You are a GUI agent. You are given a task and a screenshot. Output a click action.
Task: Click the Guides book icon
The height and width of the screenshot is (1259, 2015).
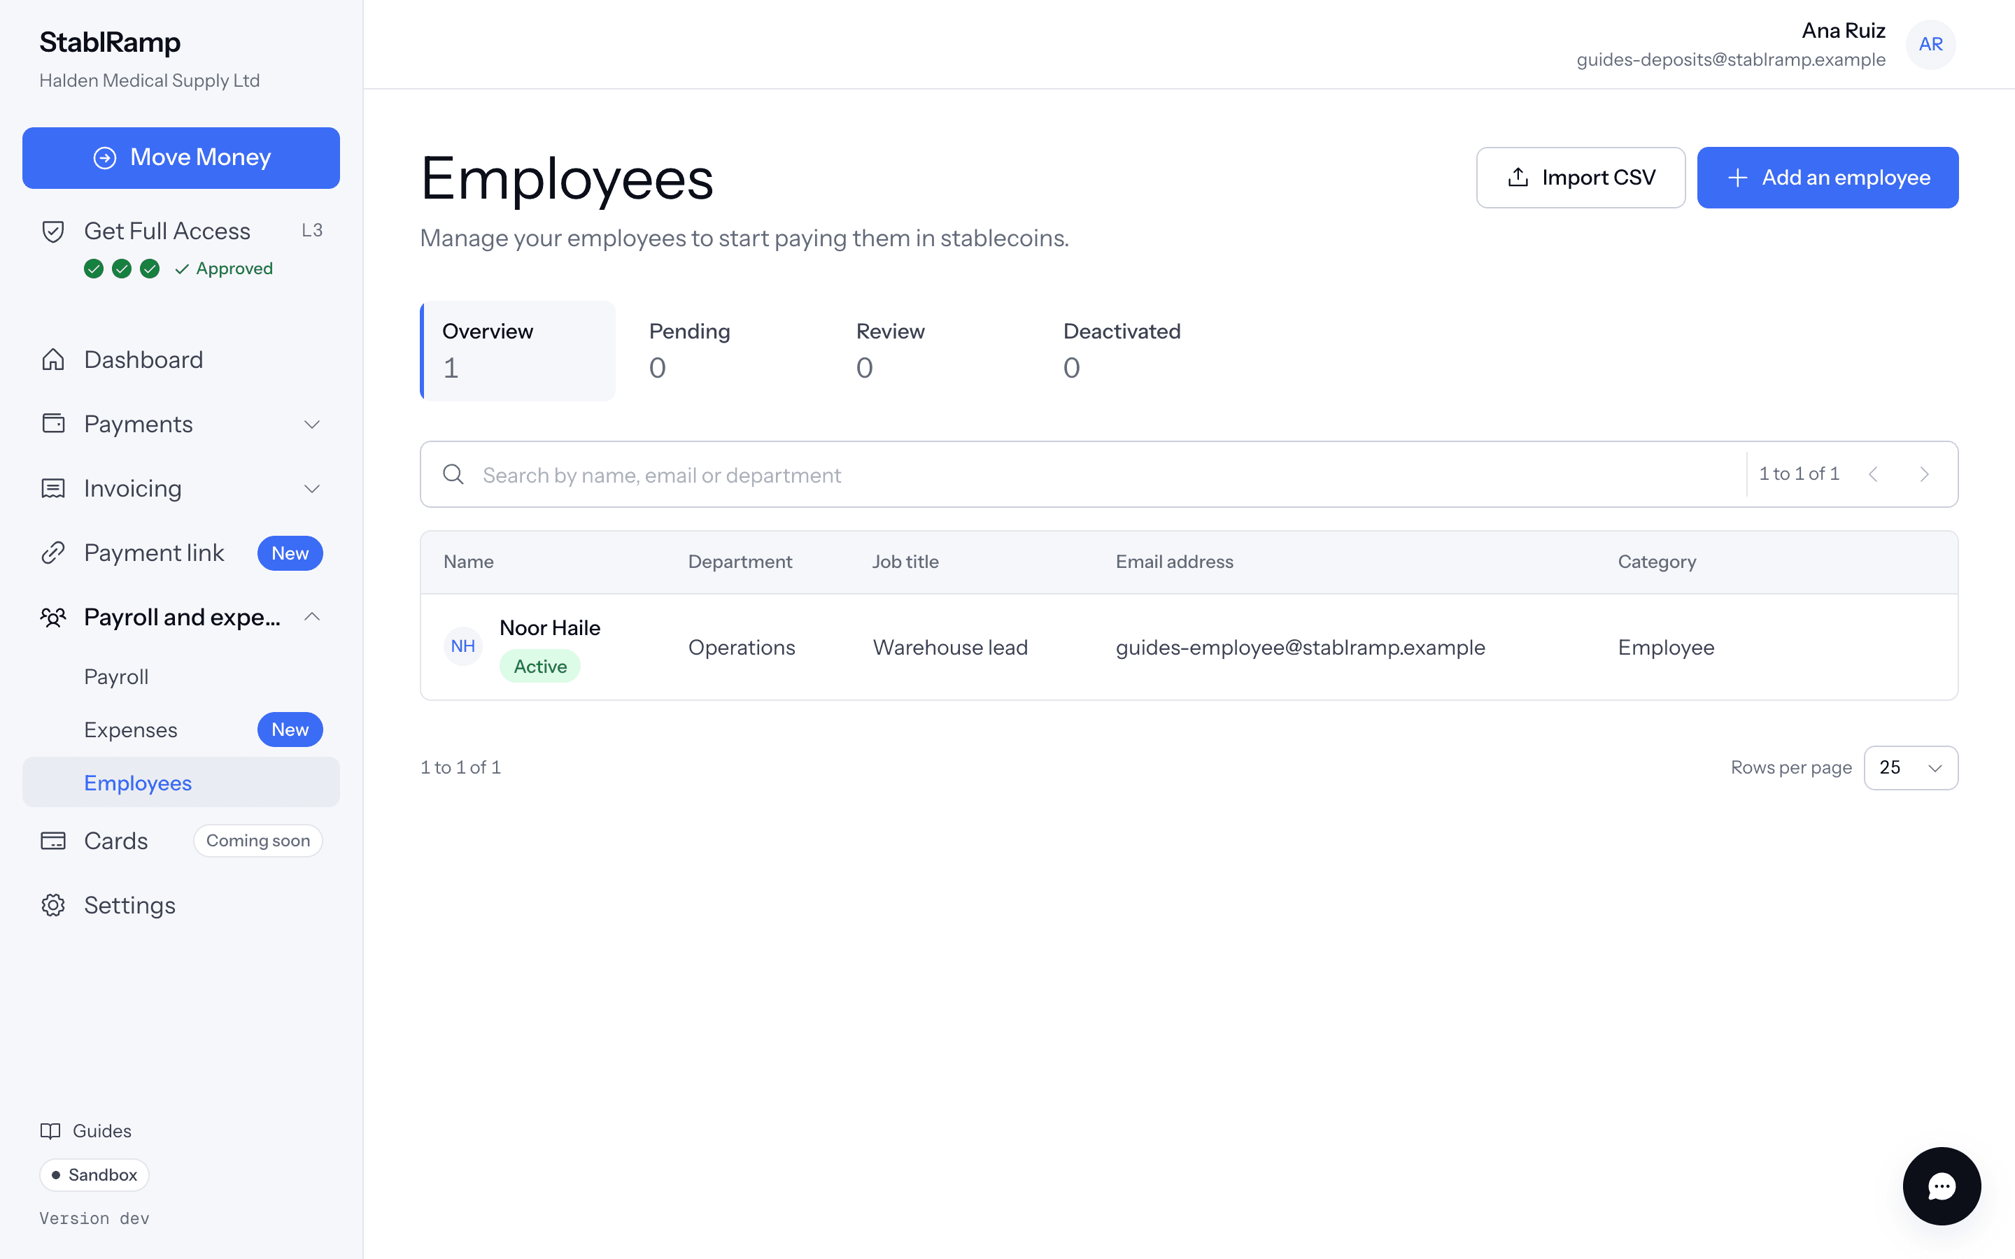pos(51,1131)
